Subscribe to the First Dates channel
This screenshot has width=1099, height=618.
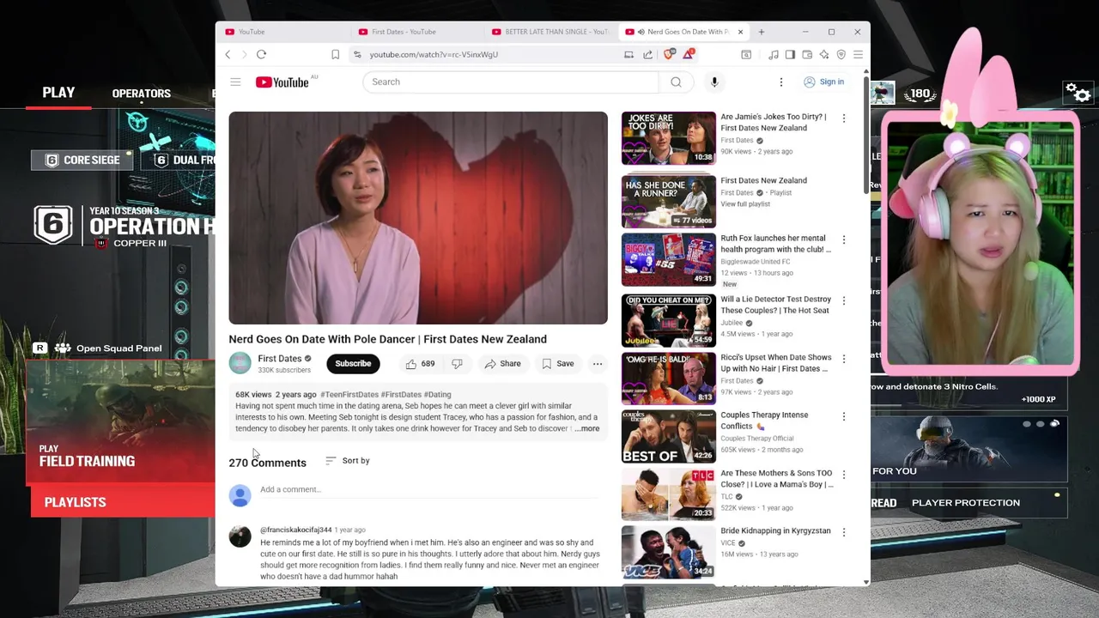[353, 363]
